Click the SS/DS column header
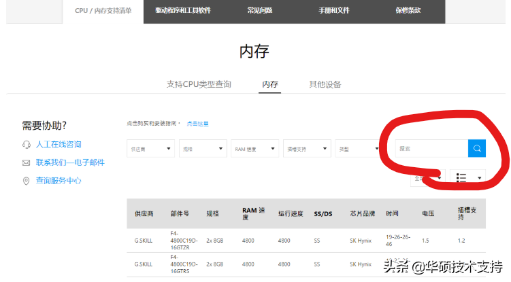 click(323, 214)
